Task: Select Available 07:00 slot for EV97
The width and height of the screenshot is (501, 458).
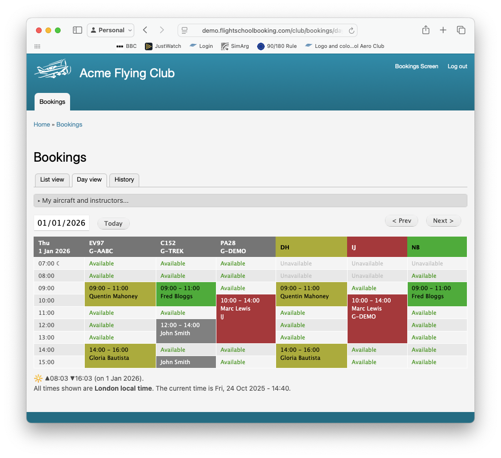Action: point(101,264)
